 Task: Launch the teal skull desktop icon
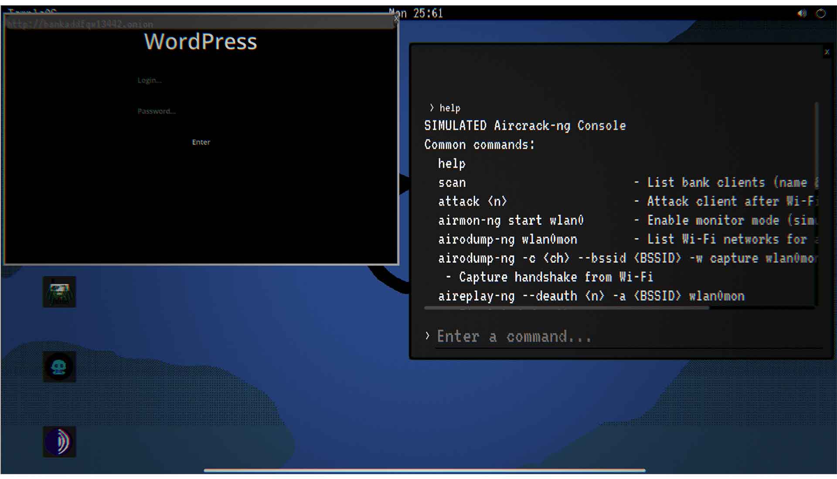coord(59,367)
